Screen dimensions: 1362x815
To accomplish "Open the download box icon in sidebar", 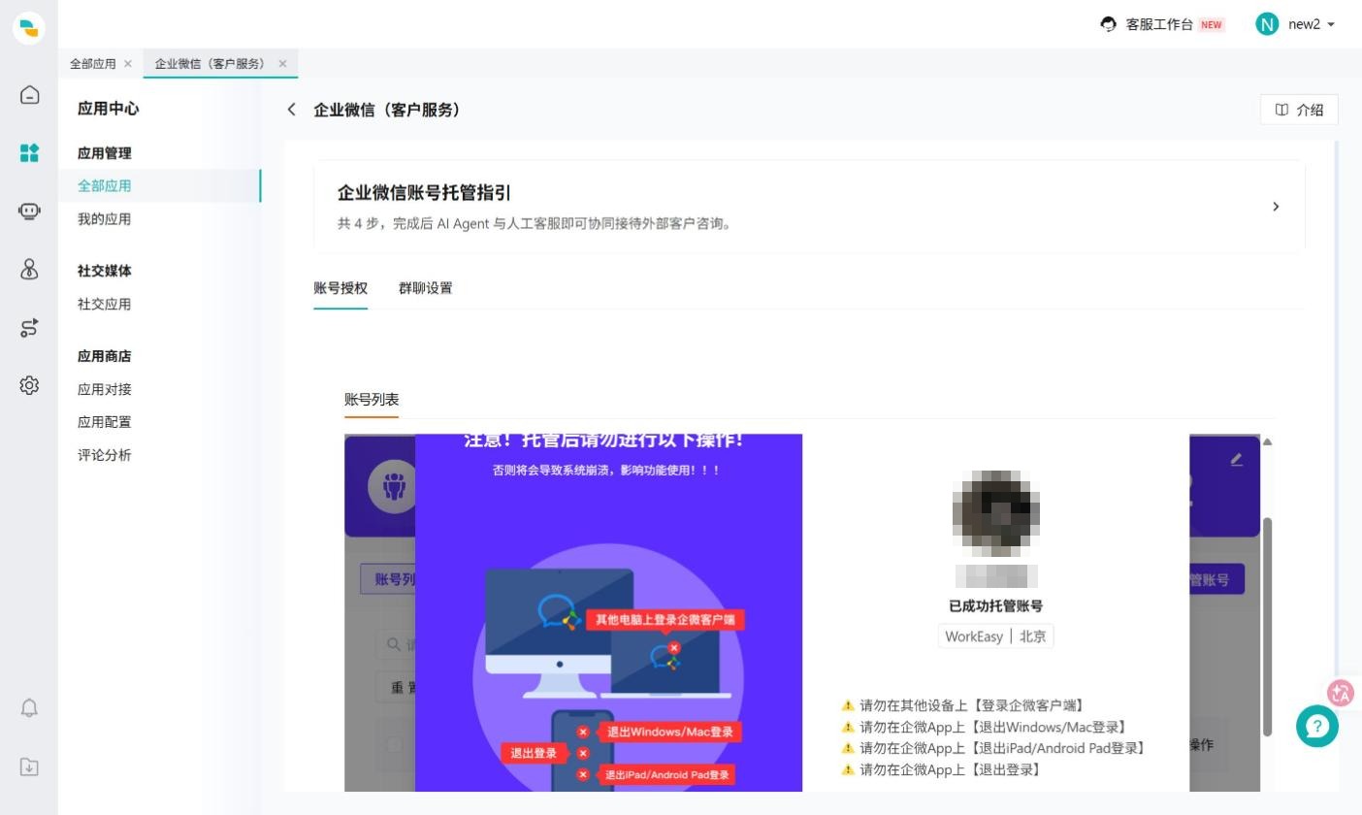I will (x=29, y=766).
